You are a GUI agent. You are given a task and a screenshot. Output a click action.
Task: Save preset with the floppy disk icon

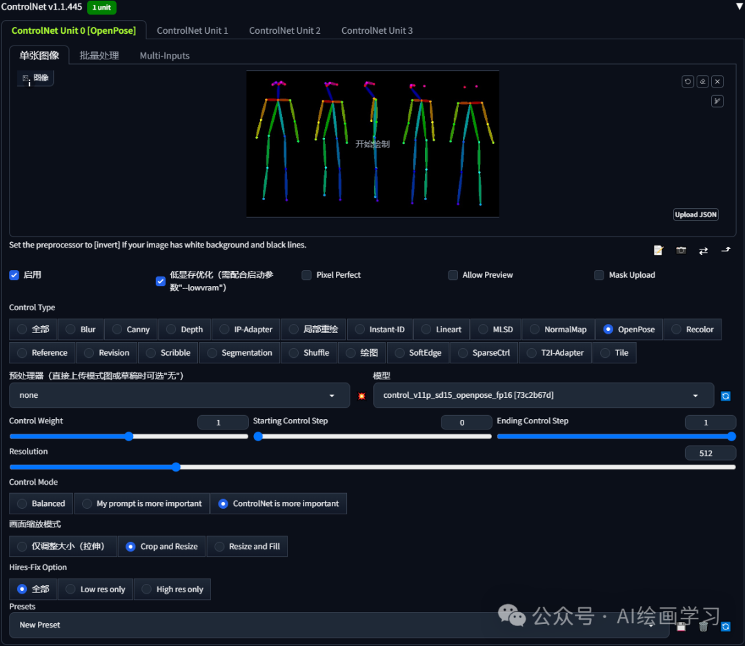pos(682,627)
